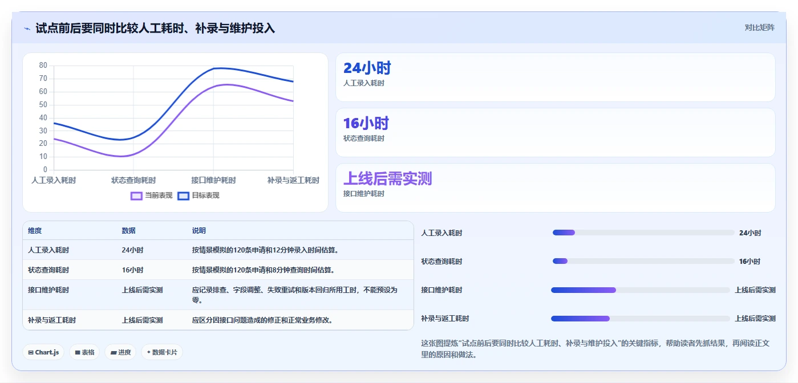Click the 数据卡片 tag chip
Image resolution: width=798 pixels, height=383 pixels.
click(162, 352)
